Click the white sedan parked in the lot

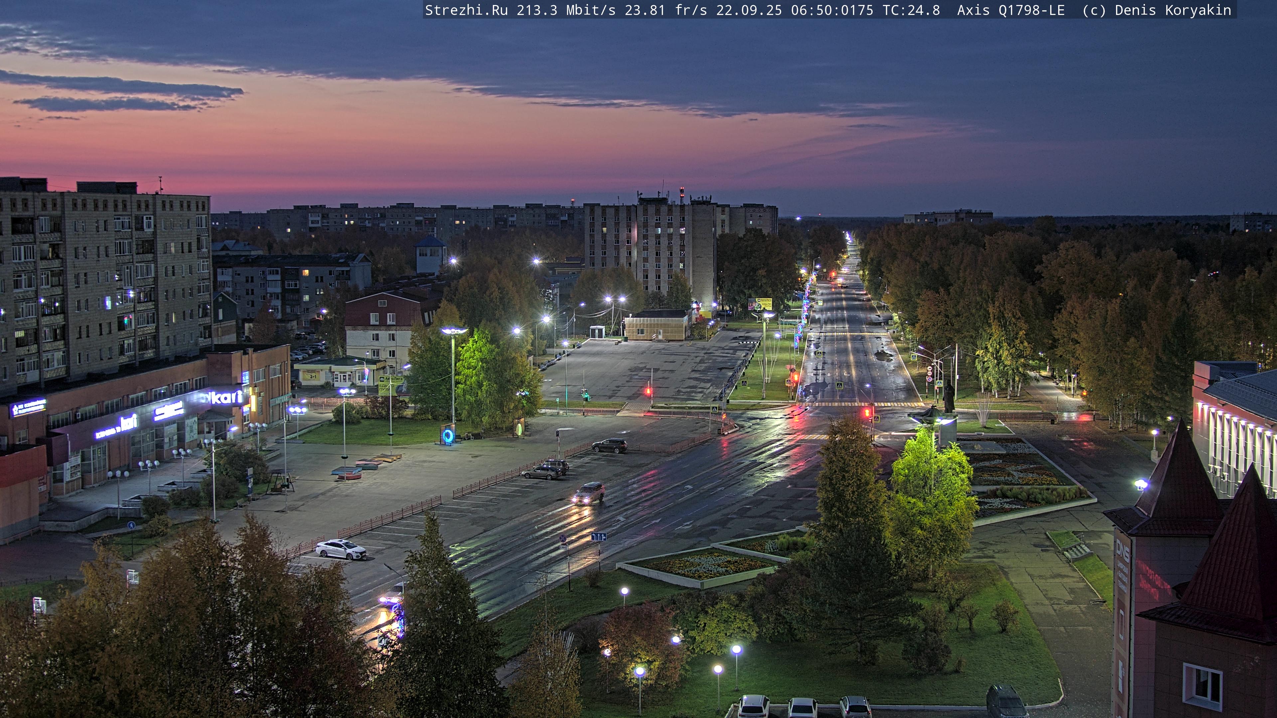342,549
